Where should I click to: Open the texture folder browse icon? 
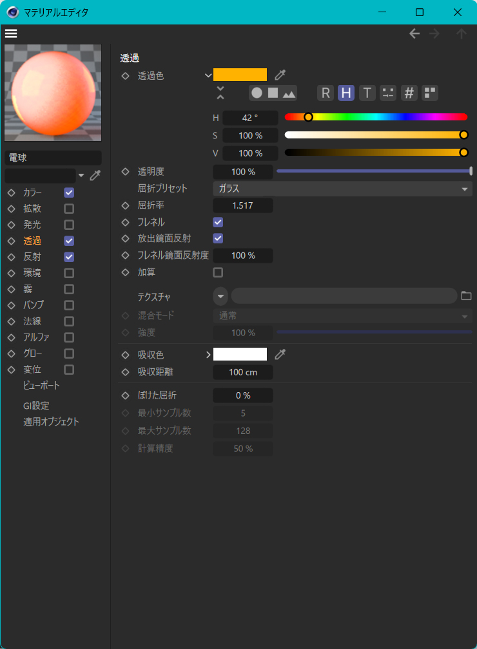click(467, 296)
